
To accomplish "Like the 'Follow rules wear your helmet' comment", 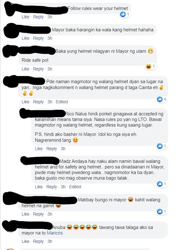I will (25, 17).
